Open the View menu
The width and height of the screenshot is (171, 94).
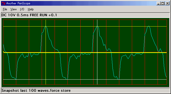(14, 9)
